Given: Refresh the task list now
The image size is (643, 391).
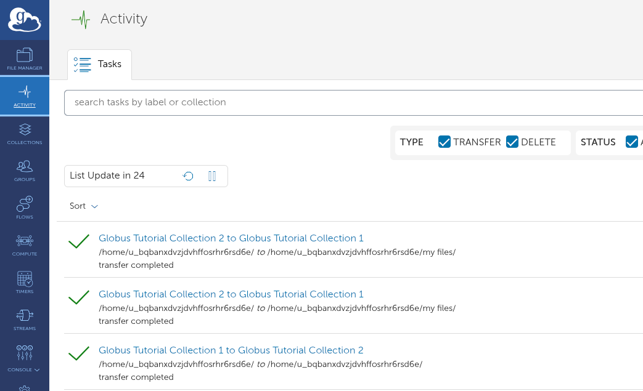Looking at the screenshot, I should tap(189, 176).
